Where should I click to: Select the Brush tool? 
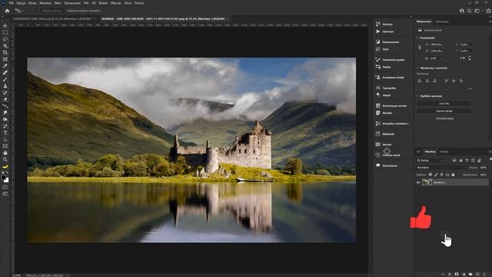coord(5,79)
